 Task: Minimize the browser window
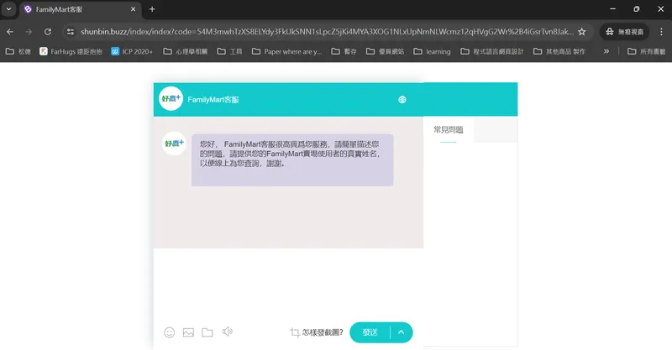tap(613, 9)
